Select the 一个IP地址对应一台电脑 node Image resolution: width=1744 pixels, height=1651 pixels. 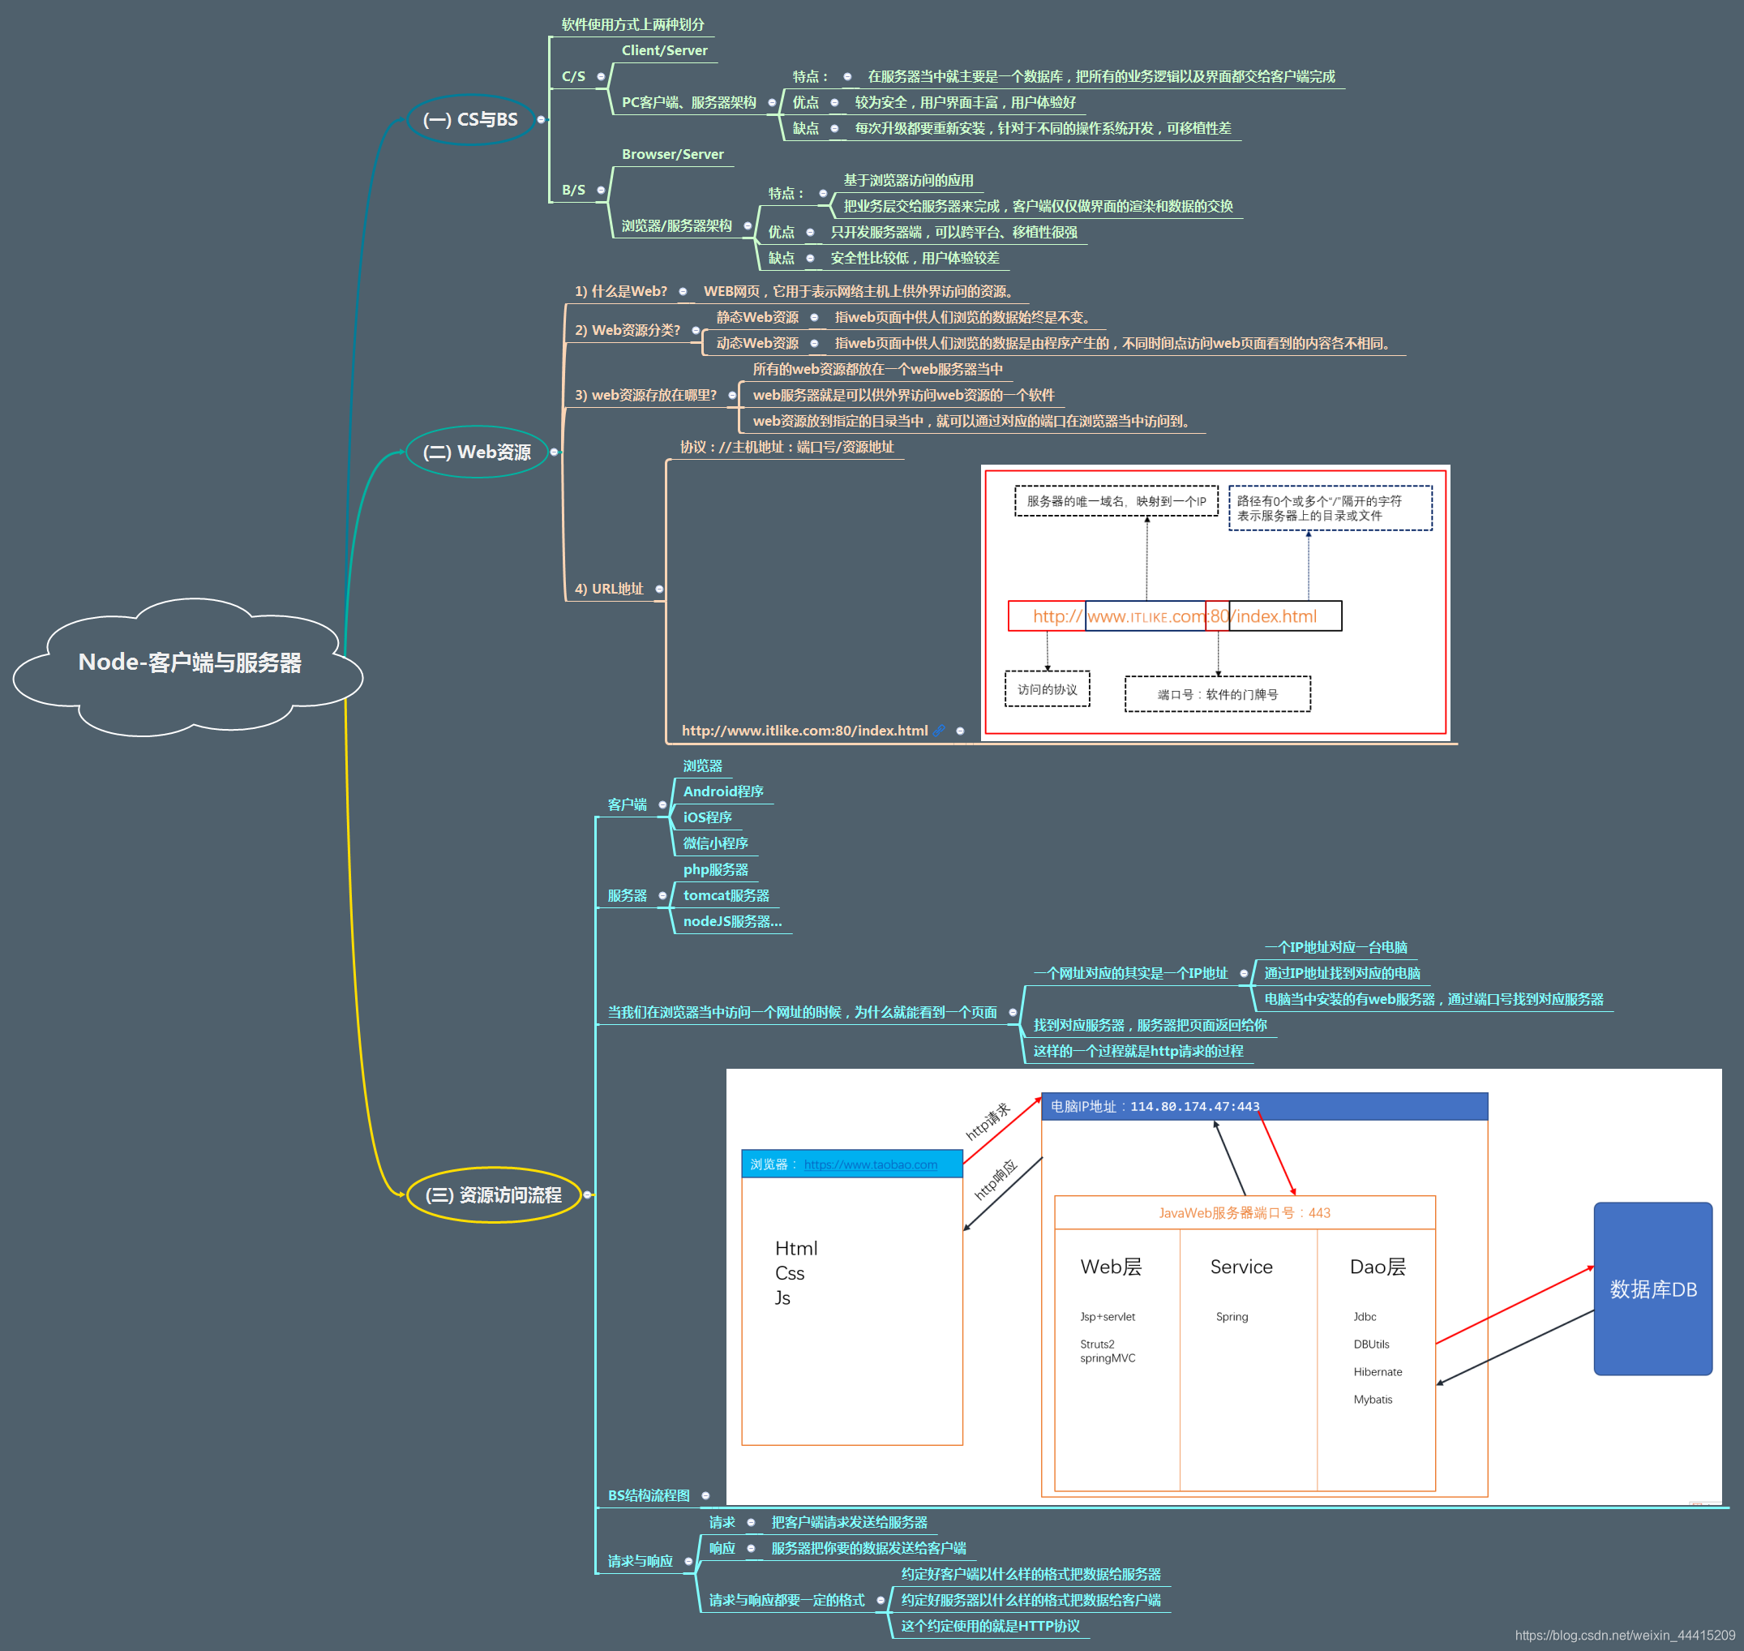pyautogui.click(x=1335, y=948)
